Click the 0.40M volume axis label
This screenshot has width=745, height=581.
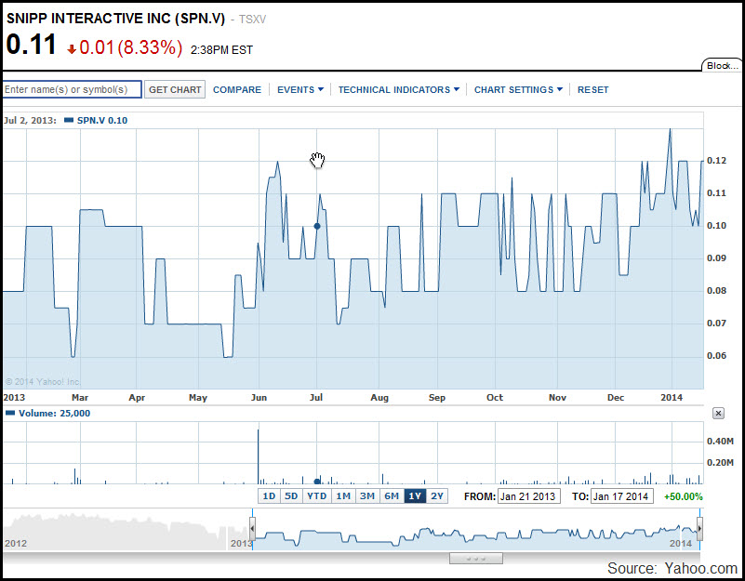[x=720, y=442]
